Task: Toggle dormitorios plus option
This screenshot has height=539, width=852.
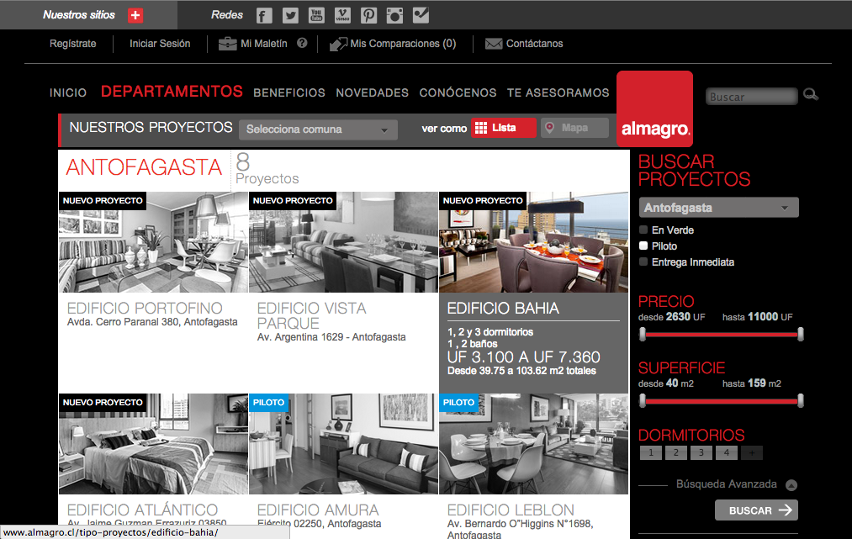Action: click(752, 452)
